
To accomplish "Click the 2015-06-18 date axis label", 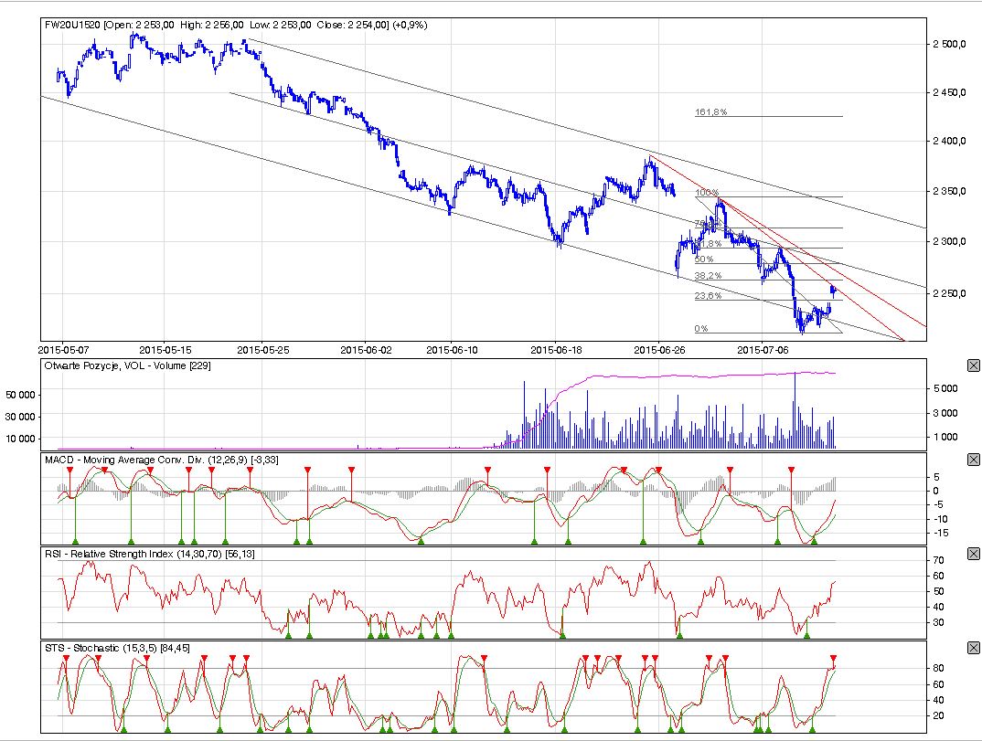I will tap(556, 350).
